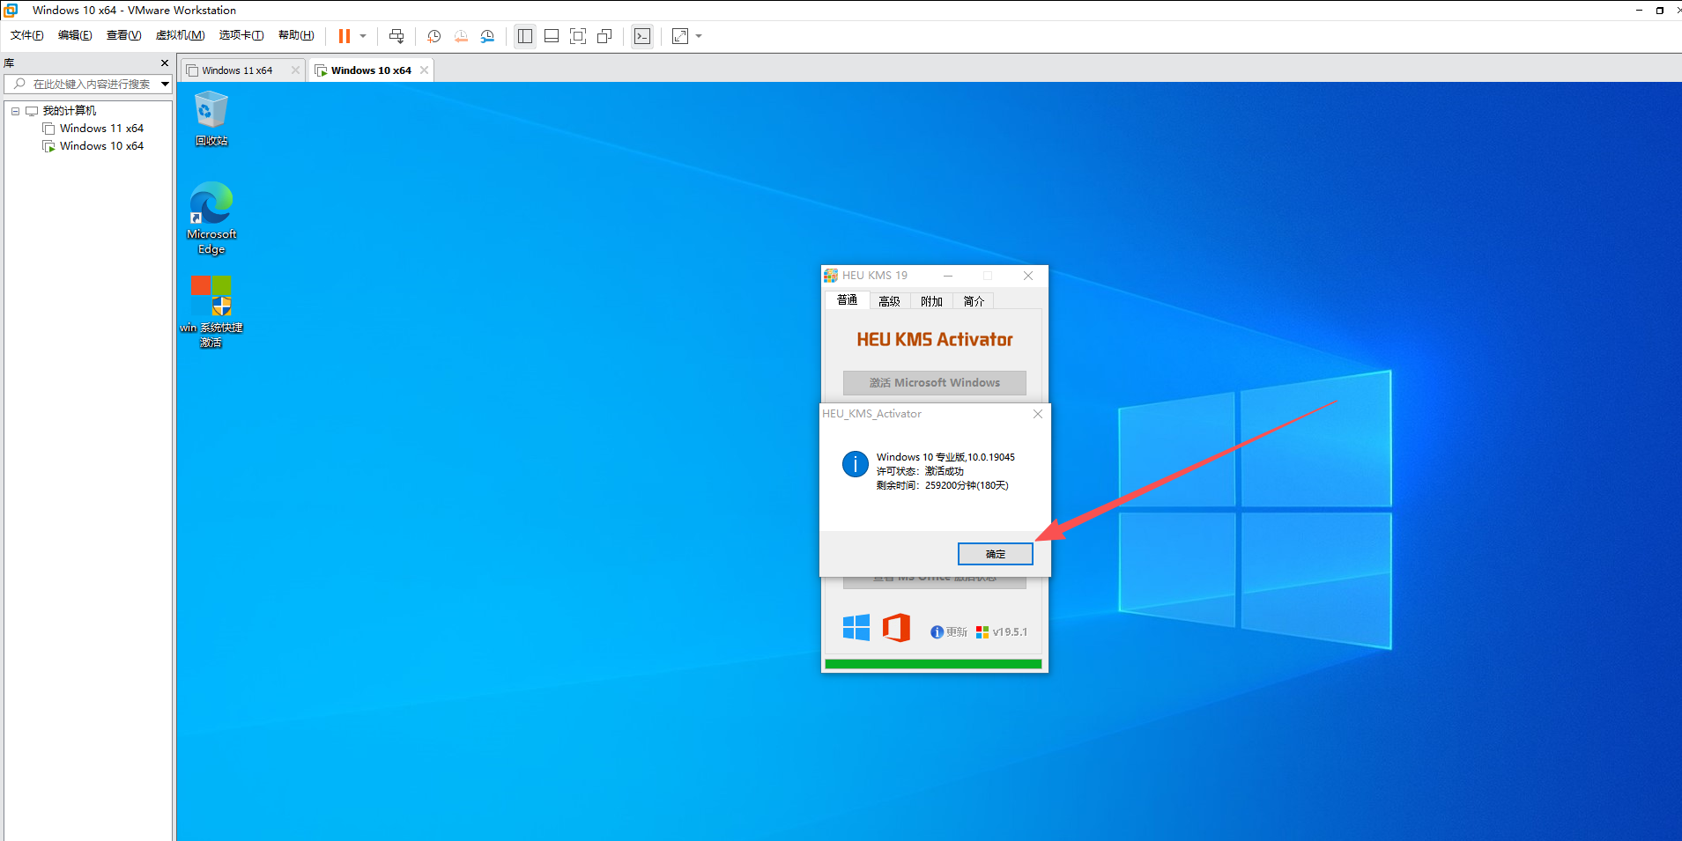
Task: Send Ctrl+Alt+Del to the virtual machine
Action: coord(396,36)
